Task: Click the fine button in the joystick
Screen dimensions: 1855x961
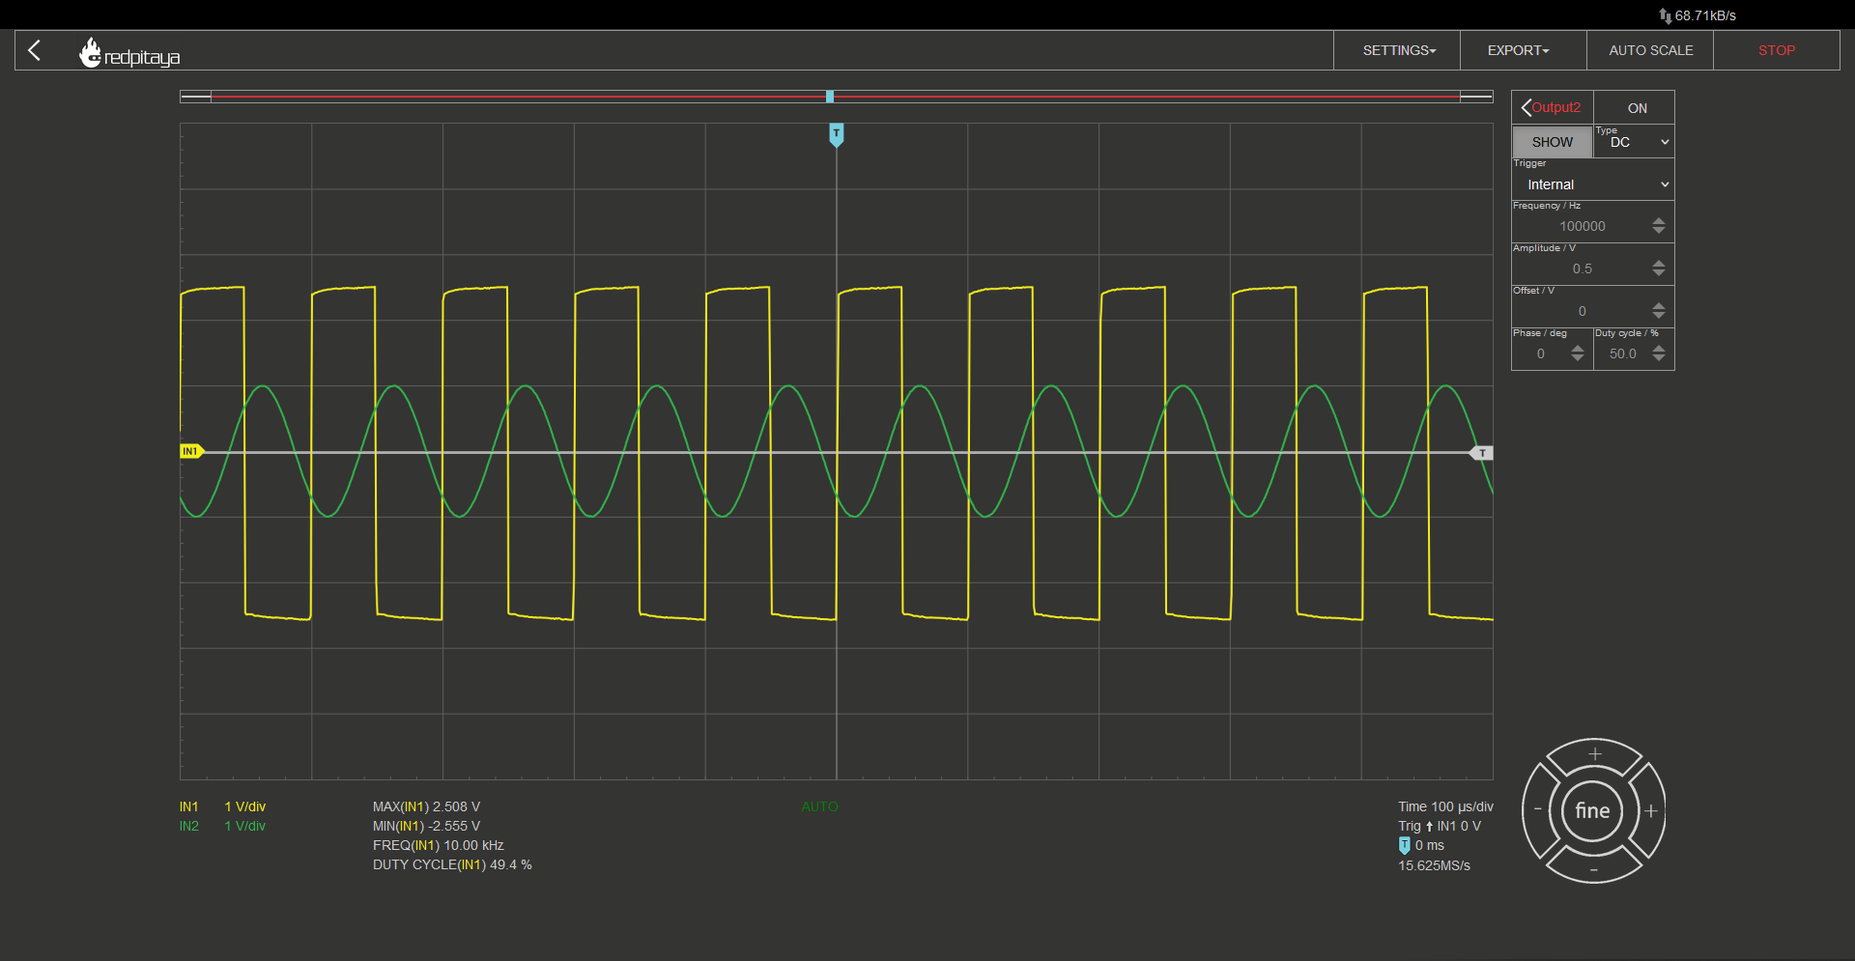Action: (1593, 810)
